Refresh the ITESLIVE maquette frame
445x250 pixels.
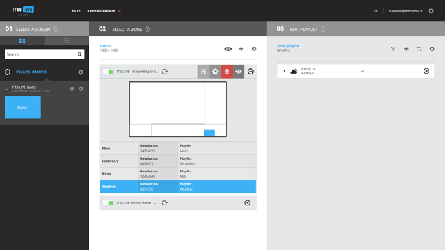click(164, 72)
